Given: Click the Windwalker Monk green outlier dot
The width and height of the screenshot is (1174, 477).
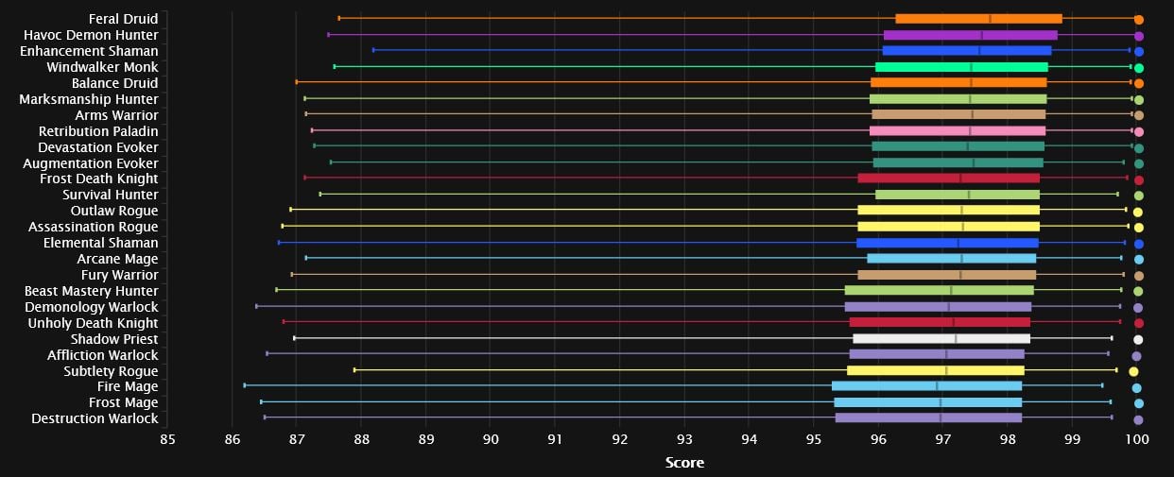Looking at the screenshot, I should coord(1139,68).
